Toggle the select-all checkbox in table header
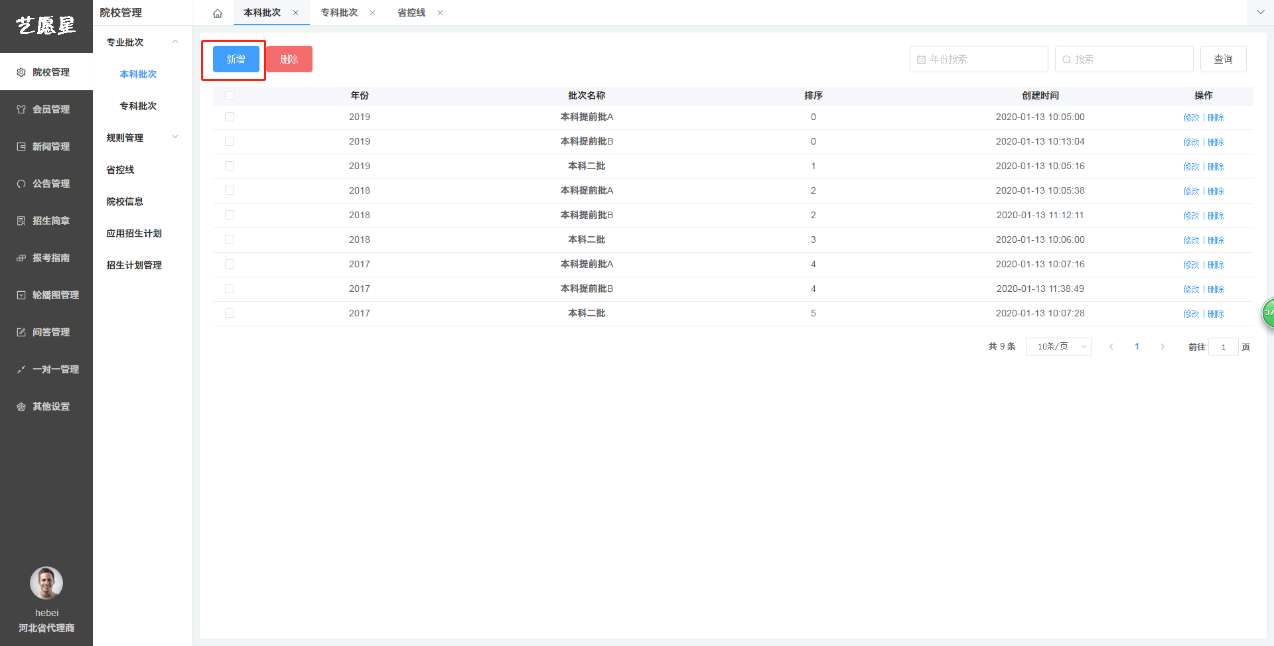This screenshot has width=1274, height=646. [230, 96]
